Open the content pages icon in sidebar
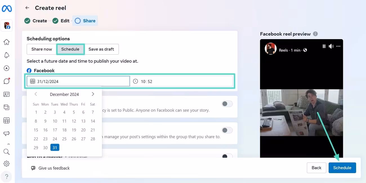Viewport: 366px width, 183px height. tap(6, 107)
